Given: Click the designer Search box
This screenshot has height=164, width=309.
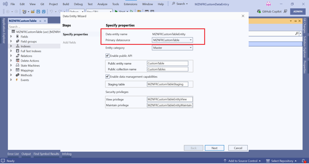Looking at the screenshot, I should coord(34,27).
